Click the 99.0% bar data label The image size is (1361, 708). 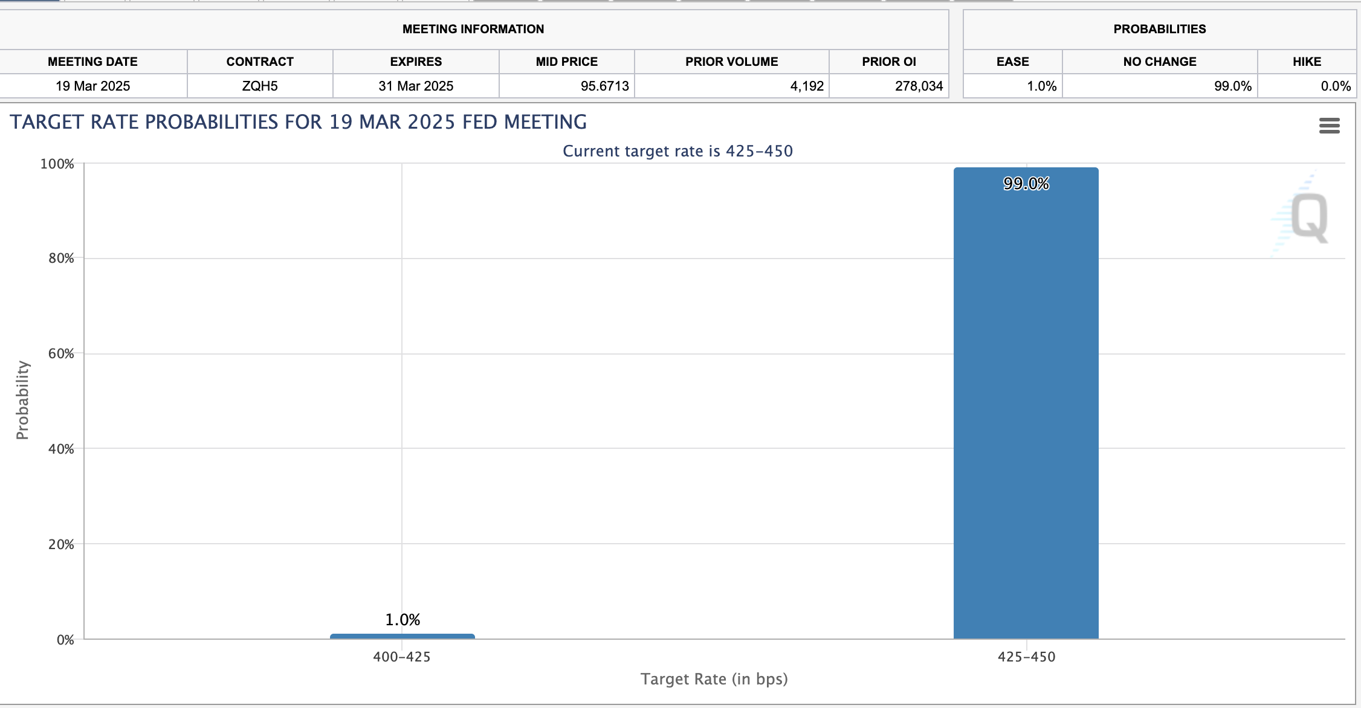coord(1026,184)
